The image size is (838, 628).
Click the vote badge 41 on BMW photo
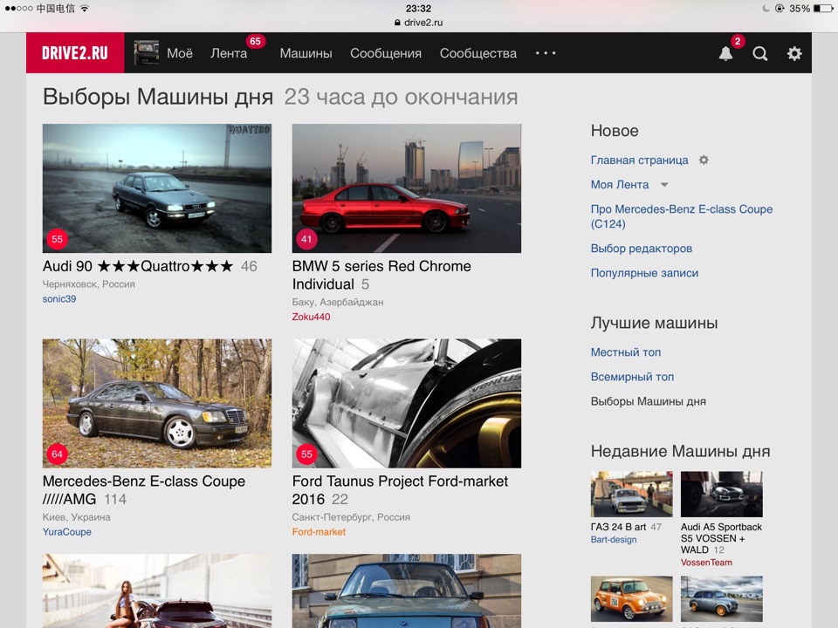(x=306, y=239)
